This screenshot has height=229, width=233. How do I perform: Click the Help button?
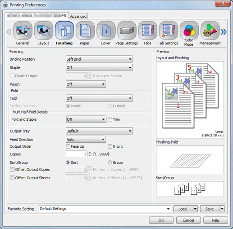click(215, 220)
